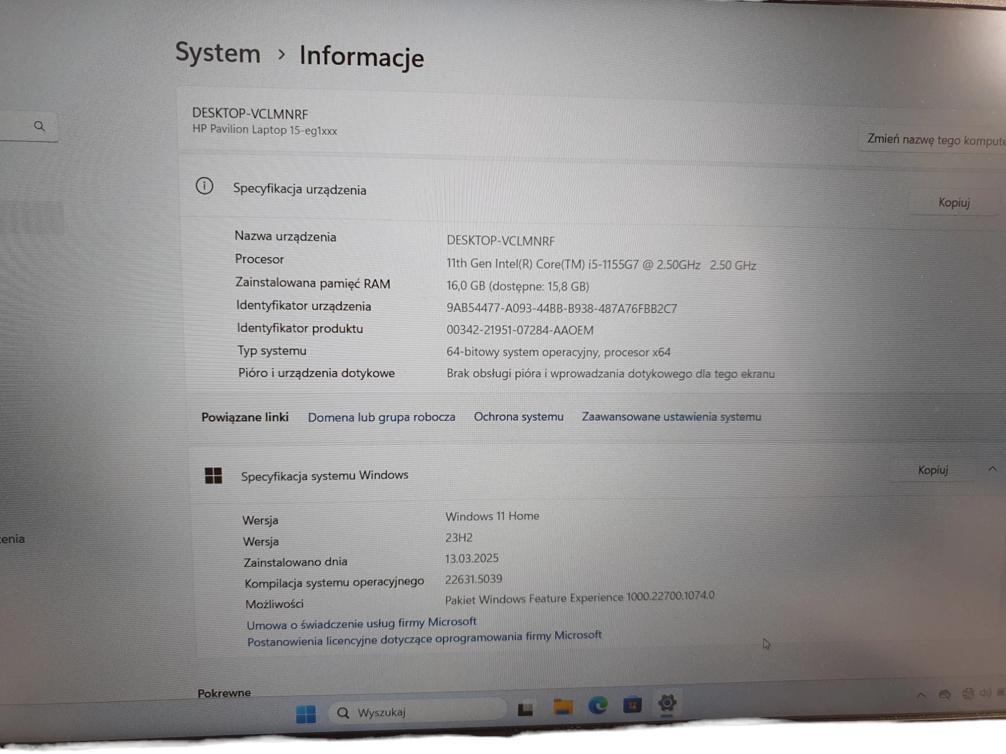Open Microsoft Edge from the taskbar
Screen dimensions: 1006x754
pos(598,706)
